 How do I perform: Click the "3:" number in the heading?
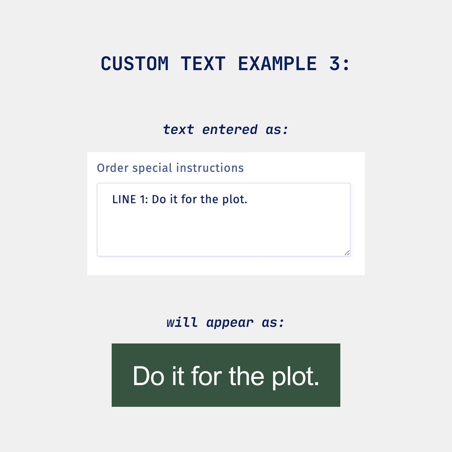click(339, 64)
